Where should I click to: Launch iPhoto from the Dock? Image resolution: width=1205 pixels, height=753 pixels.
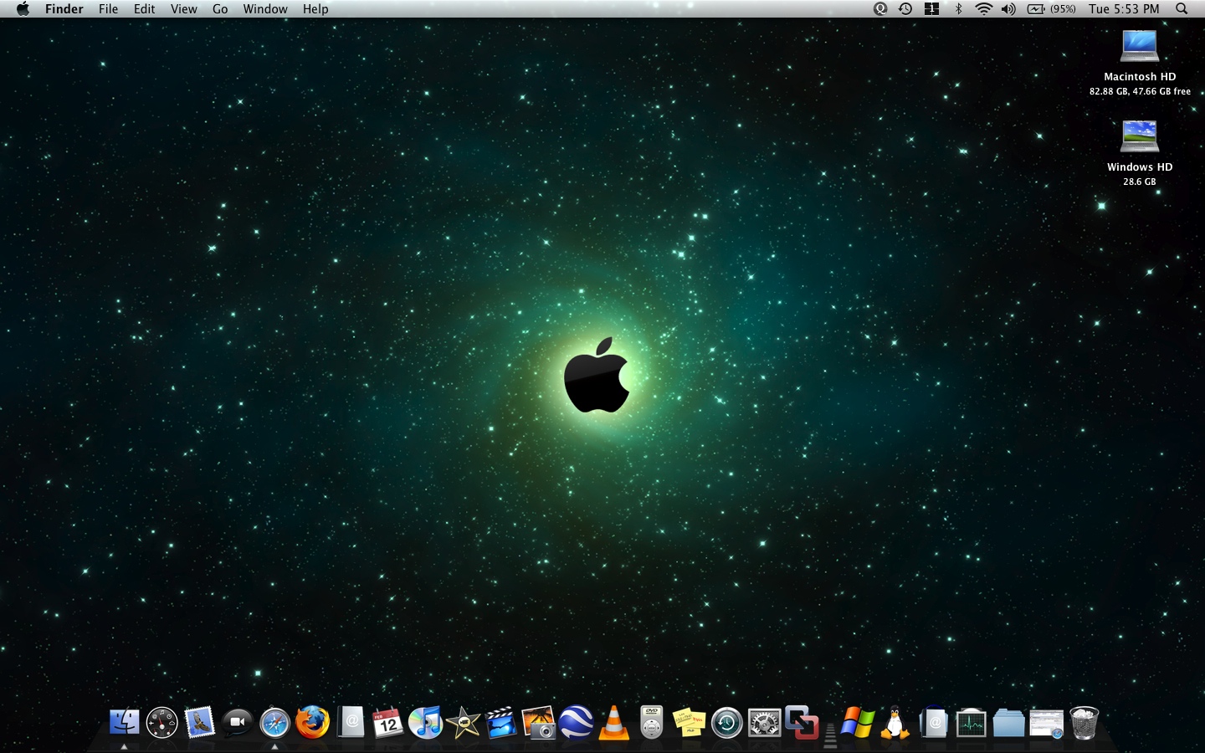539,723
